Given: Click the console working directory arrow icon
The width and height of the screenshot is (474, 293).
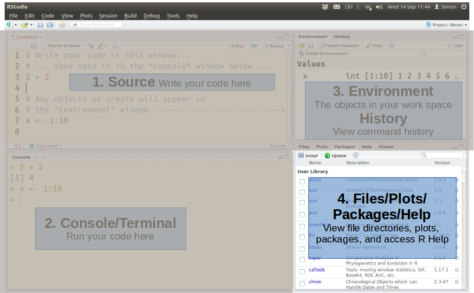Looking at the screenshot, I should tap(42, 157).
